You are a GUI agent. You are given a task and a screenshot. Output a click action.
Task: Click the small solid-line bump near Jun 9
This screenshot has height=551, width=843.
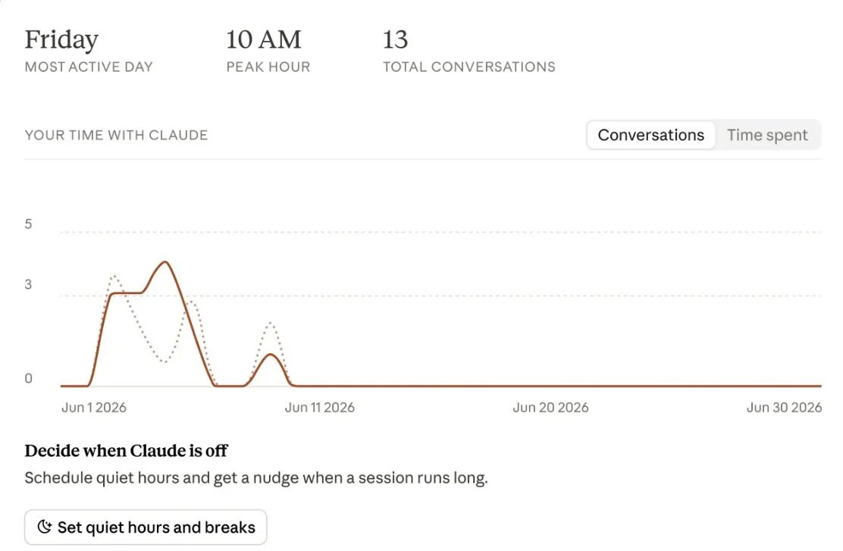point(271,355)
